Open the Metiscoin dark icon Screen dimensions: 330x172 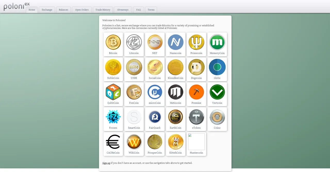tap(176, 92)
